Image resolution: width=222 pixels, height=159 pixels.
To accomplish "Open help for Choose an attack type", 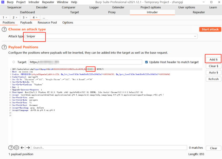I will tap(4, 29).
